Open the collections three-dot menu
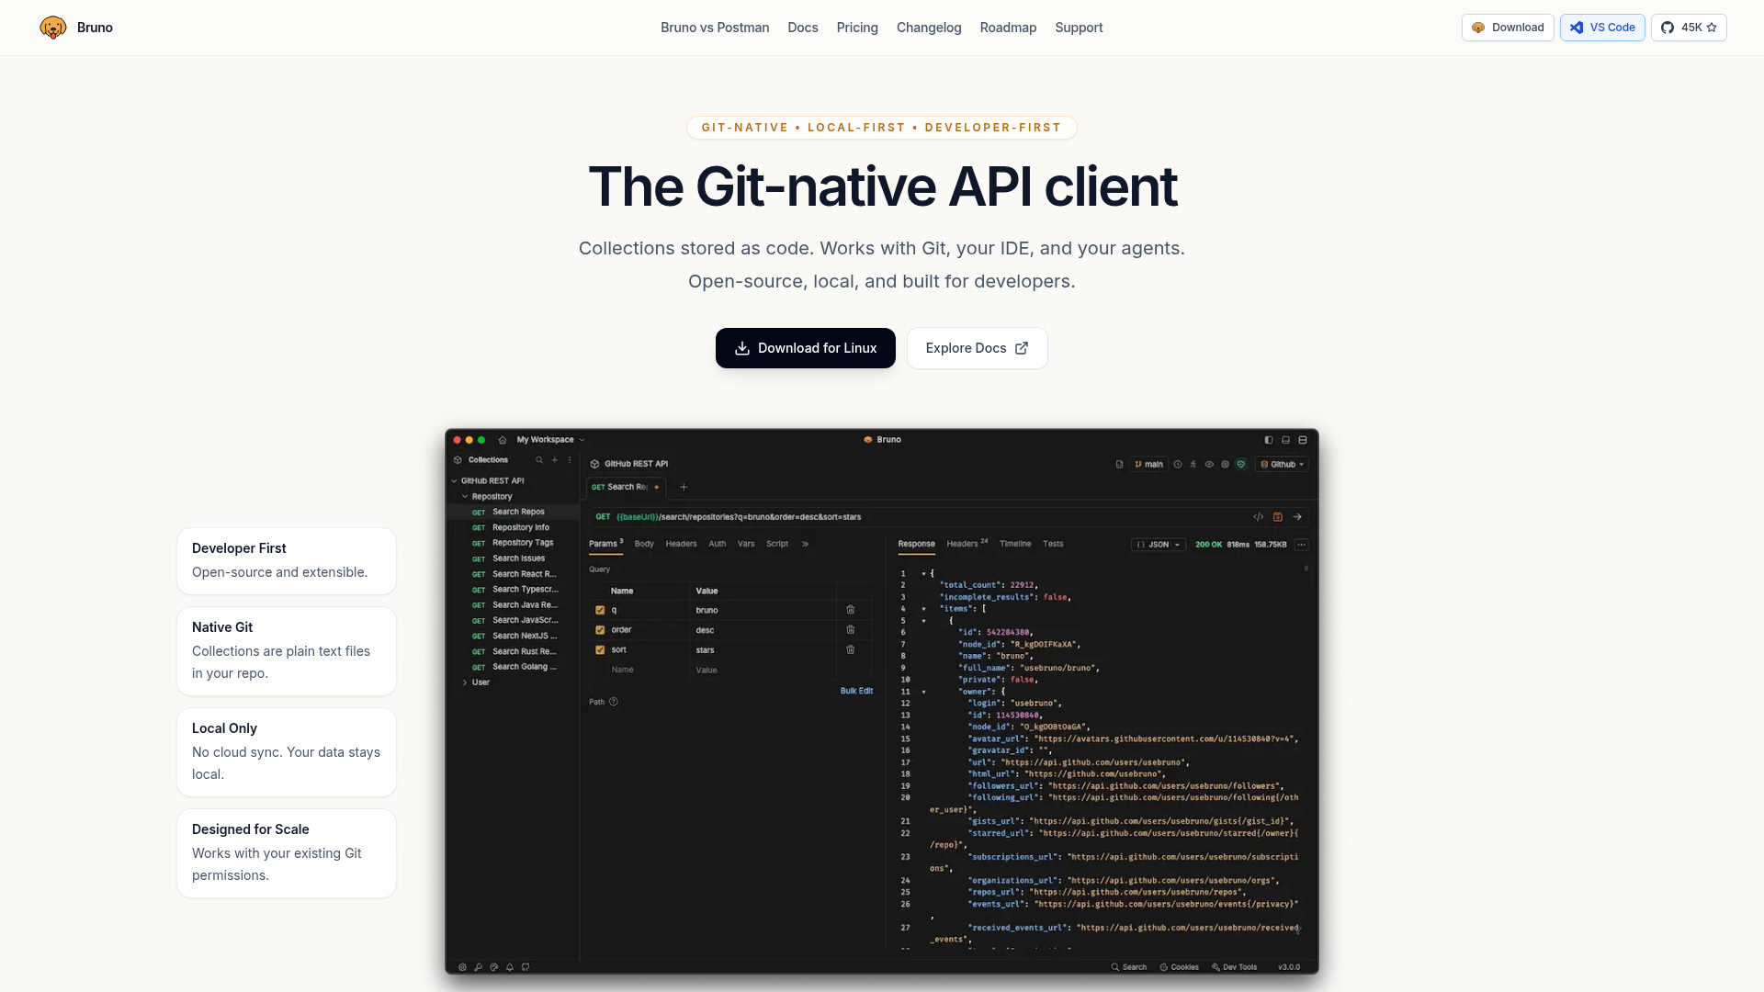 (x=570, y=460)
